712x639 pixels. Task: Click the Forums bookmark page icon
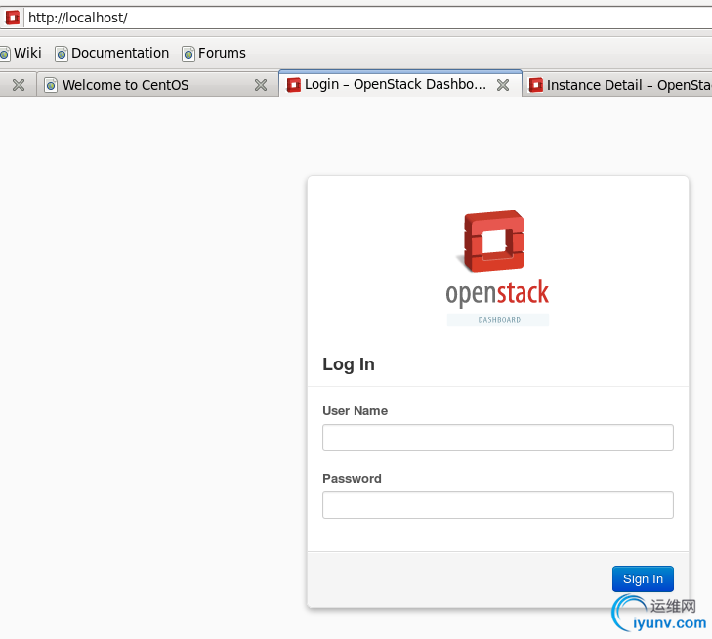click(188, 54)
